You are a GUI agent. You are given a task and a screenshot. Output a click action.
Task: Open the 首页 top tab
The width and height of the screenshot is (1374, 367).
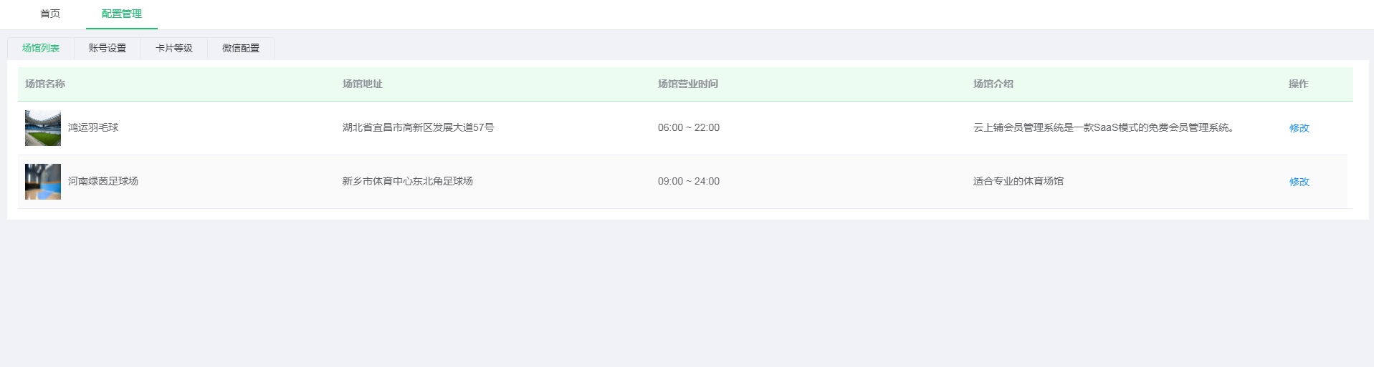[x=50, y=14]
